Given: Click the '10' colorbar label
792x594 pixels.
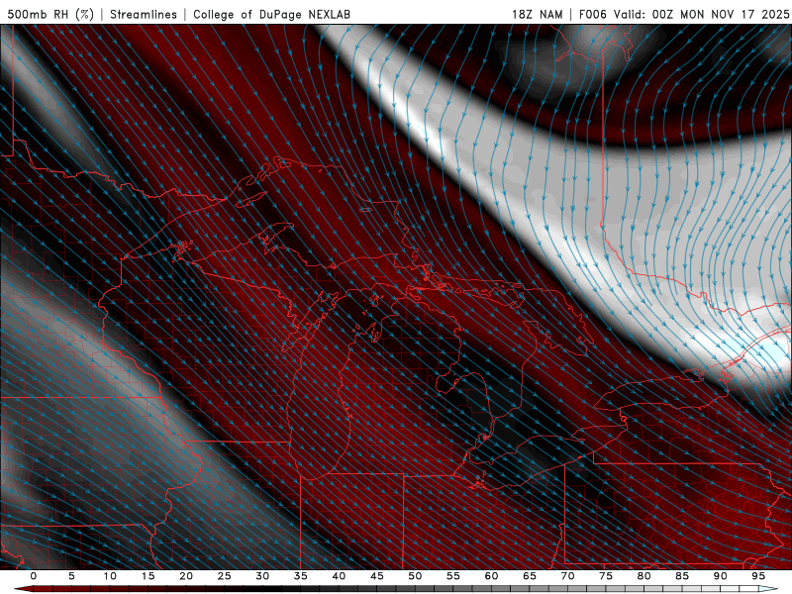Looking at the screenshot, I should click(x=110, y=576).
